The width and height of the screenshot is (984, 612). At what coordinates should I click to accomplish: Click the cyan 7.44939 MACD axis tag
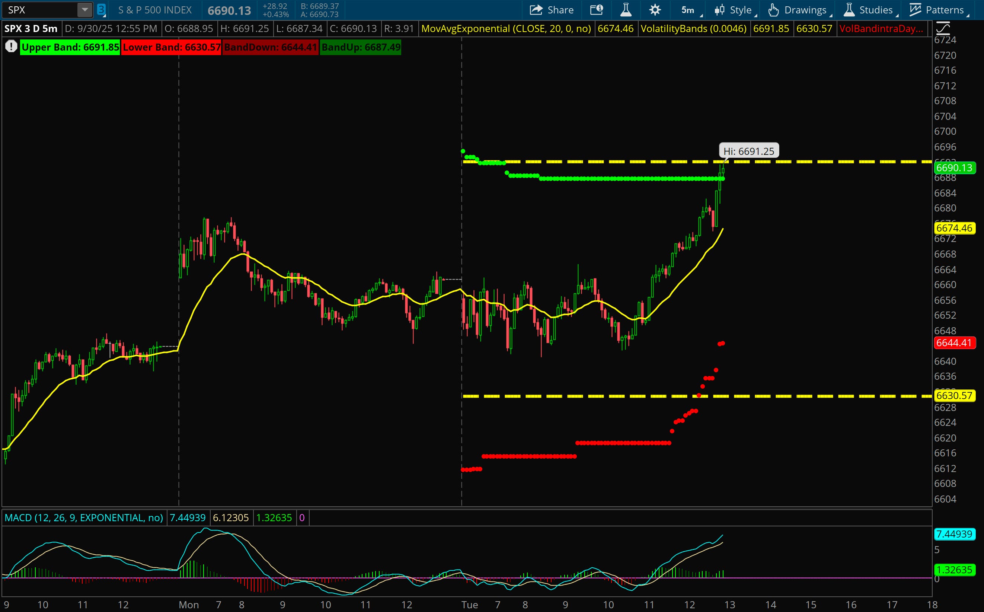coord(954,534)
